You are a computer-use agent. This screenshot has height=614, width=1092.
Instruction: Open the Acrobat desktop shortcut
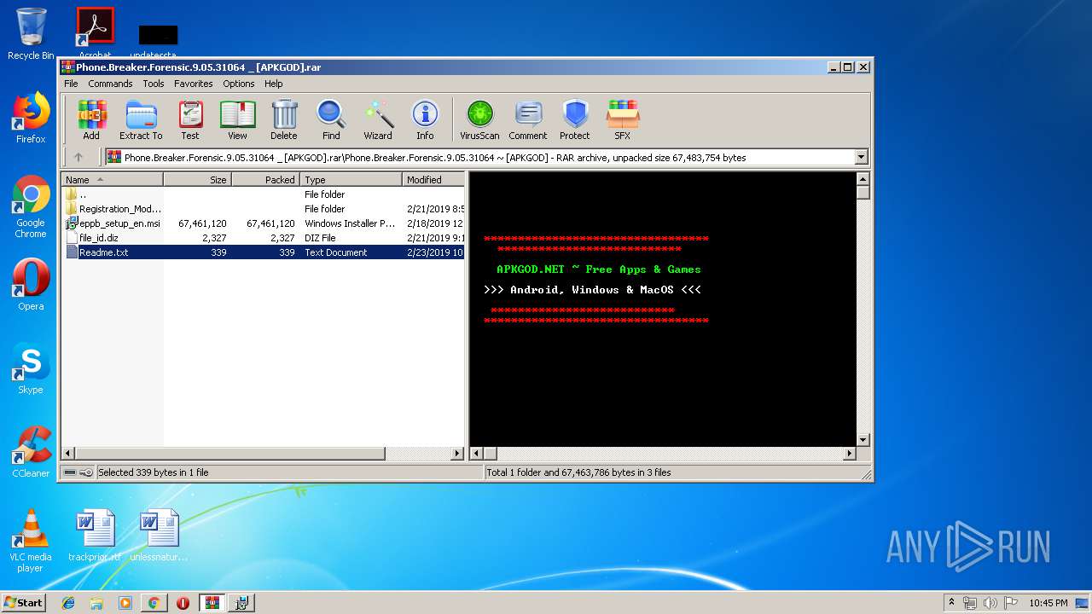(95, 32)
